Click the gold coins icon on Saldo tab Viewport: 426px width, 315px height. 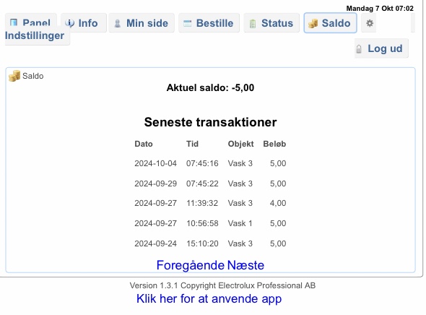313,23
